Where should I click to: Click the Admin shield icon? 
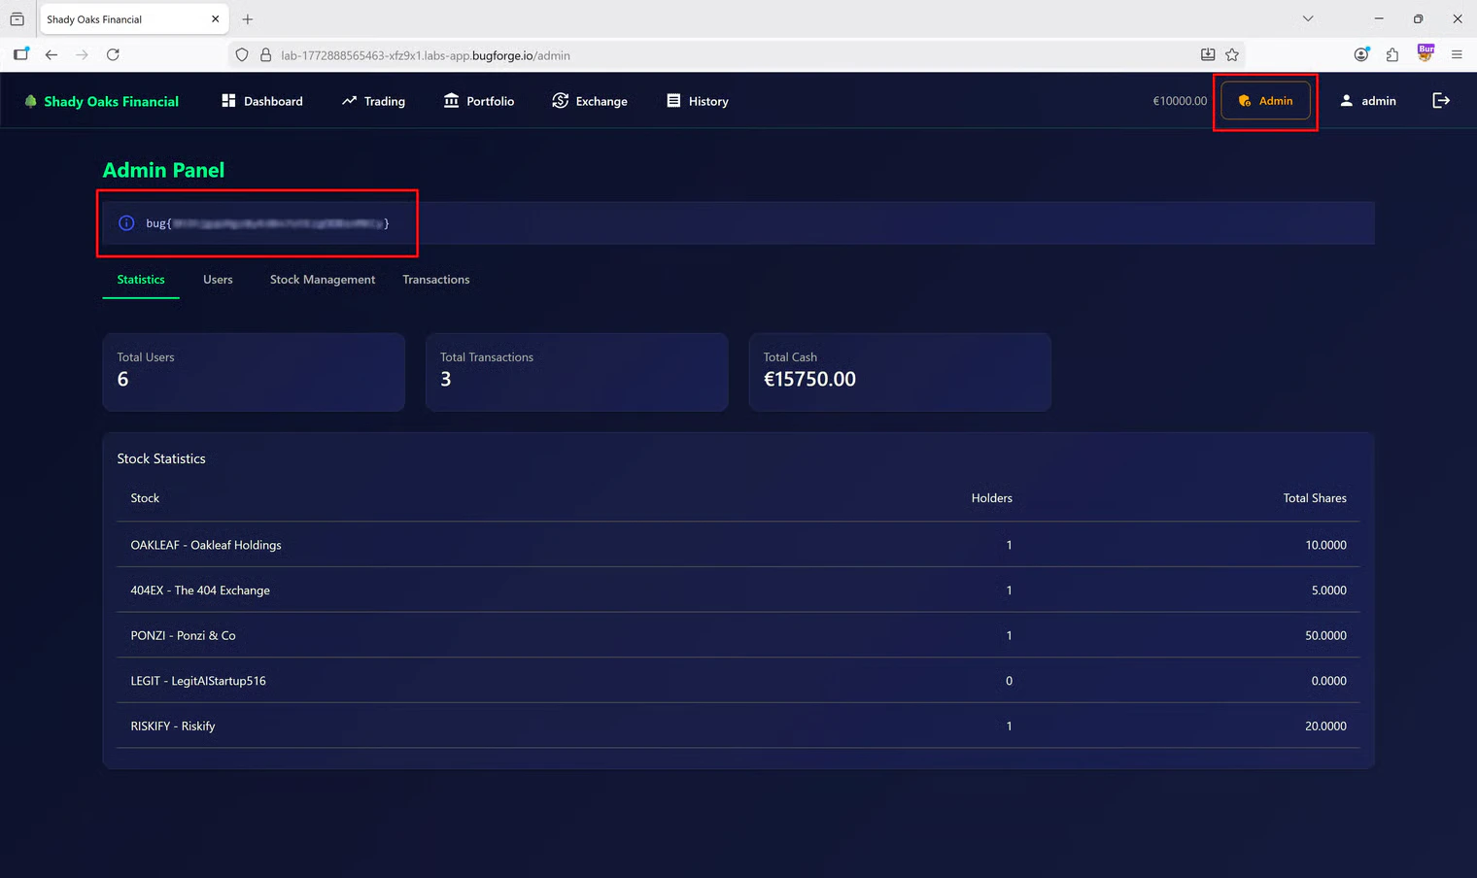click(1245, 101)
